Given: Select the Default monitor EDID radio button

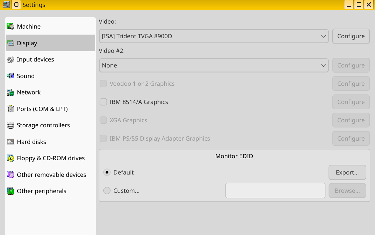Looking at the screenshot, I should tap(107, 173).
